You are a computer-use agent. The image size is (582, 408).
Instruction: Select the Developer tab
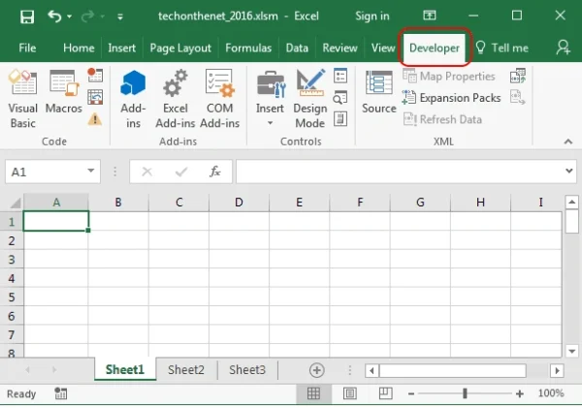[x=435, y=47]
